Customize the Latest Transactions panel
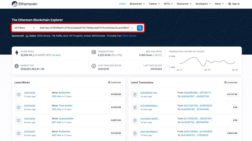The height and width of the screenshot is (141, 252). click(231, 82)
